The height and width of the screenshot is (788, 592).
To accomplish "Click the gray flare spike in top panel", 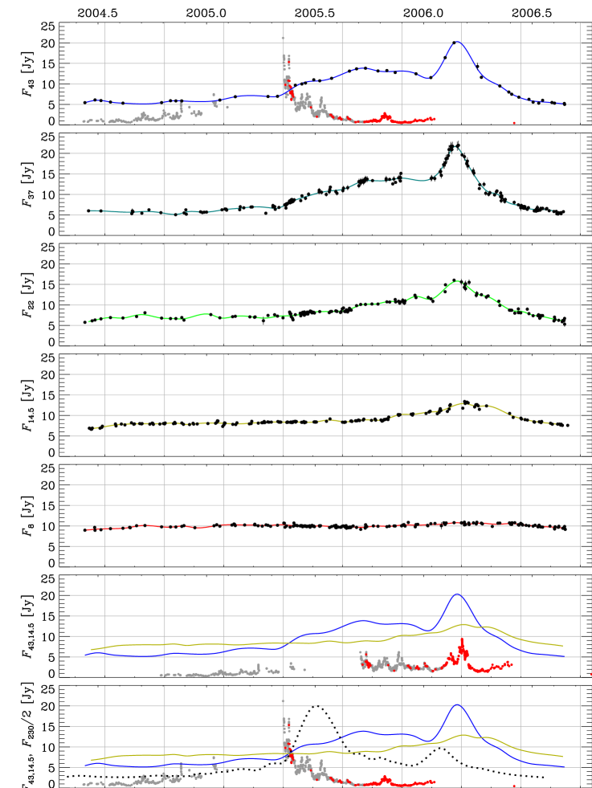I will point(283,39).
